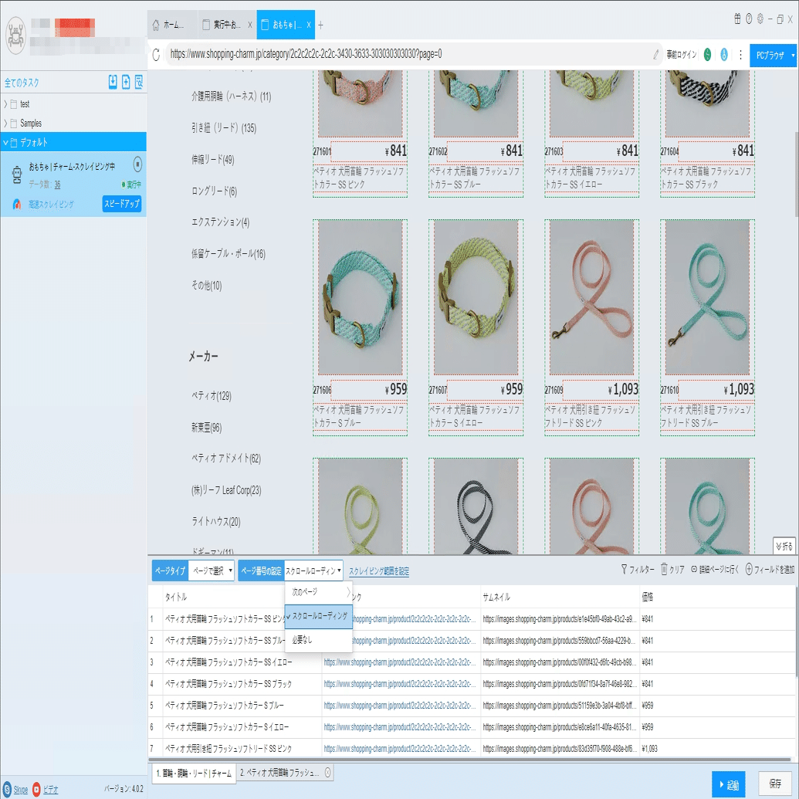Switch to the 実行中 tab
Screen dimensions: 799x799
pos(227,25)
